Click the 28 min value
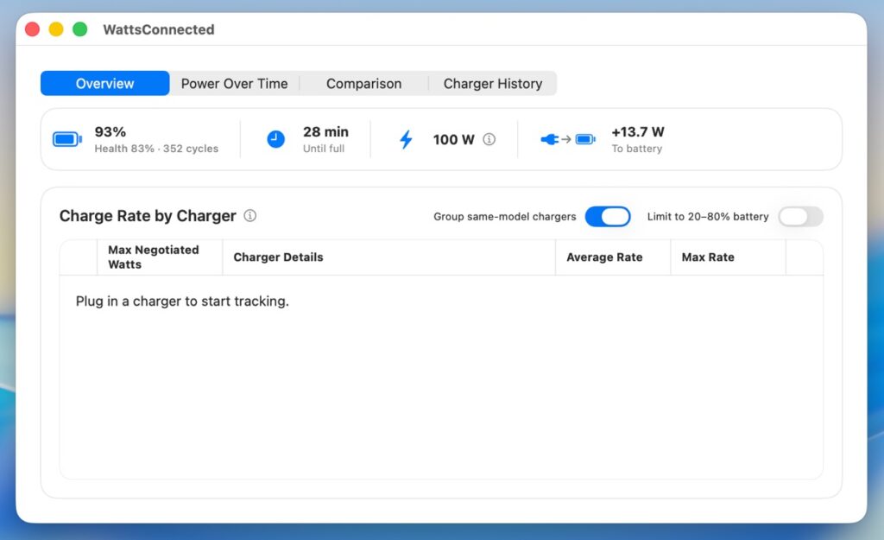884x540 pixels. coord(325,132)
